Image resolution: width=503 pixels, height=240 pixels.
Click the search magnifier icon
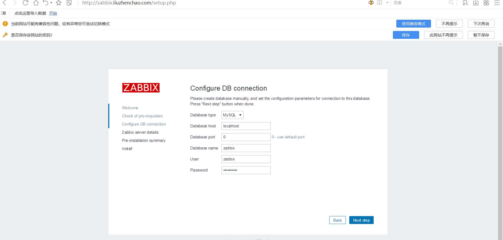[x=451, y=3]
